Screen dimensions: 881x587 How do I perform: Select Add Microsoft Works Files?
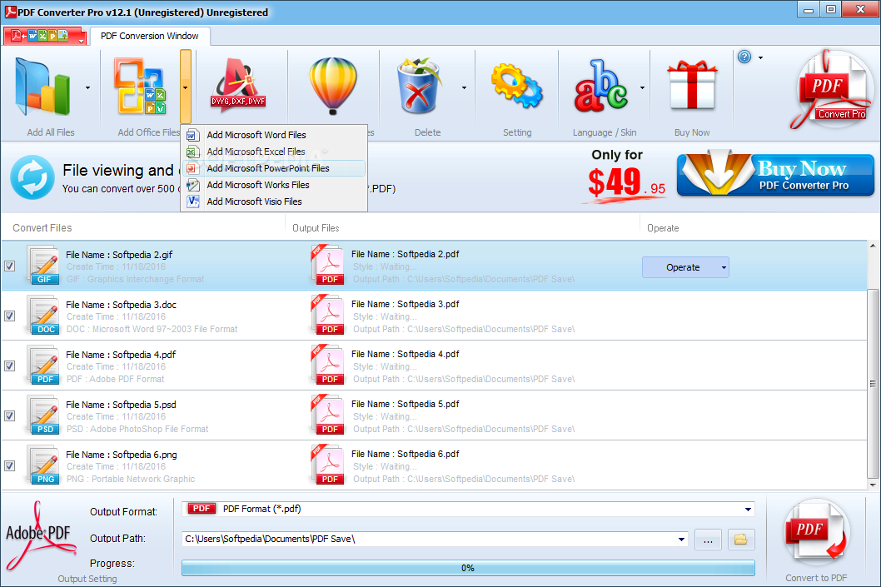point(274,185)
